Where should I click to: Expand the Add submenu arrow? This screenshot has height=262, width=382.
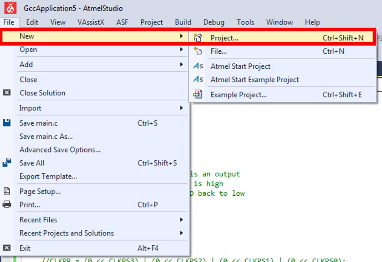tap(181, 64)
